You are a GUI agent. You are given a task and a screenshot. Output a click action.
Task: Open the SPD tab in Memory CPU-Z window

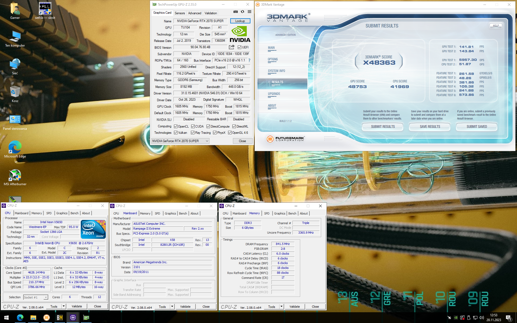[267, 213]
